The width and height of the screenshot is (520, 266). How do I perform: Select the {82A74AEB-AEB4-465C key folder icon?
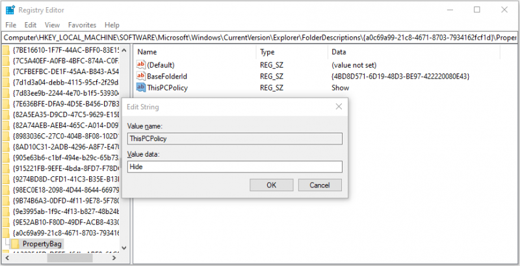coord(6,126)
